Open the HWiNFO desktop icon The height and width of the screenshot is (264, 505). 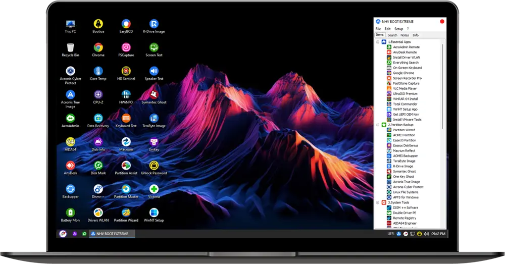(126, 97)
